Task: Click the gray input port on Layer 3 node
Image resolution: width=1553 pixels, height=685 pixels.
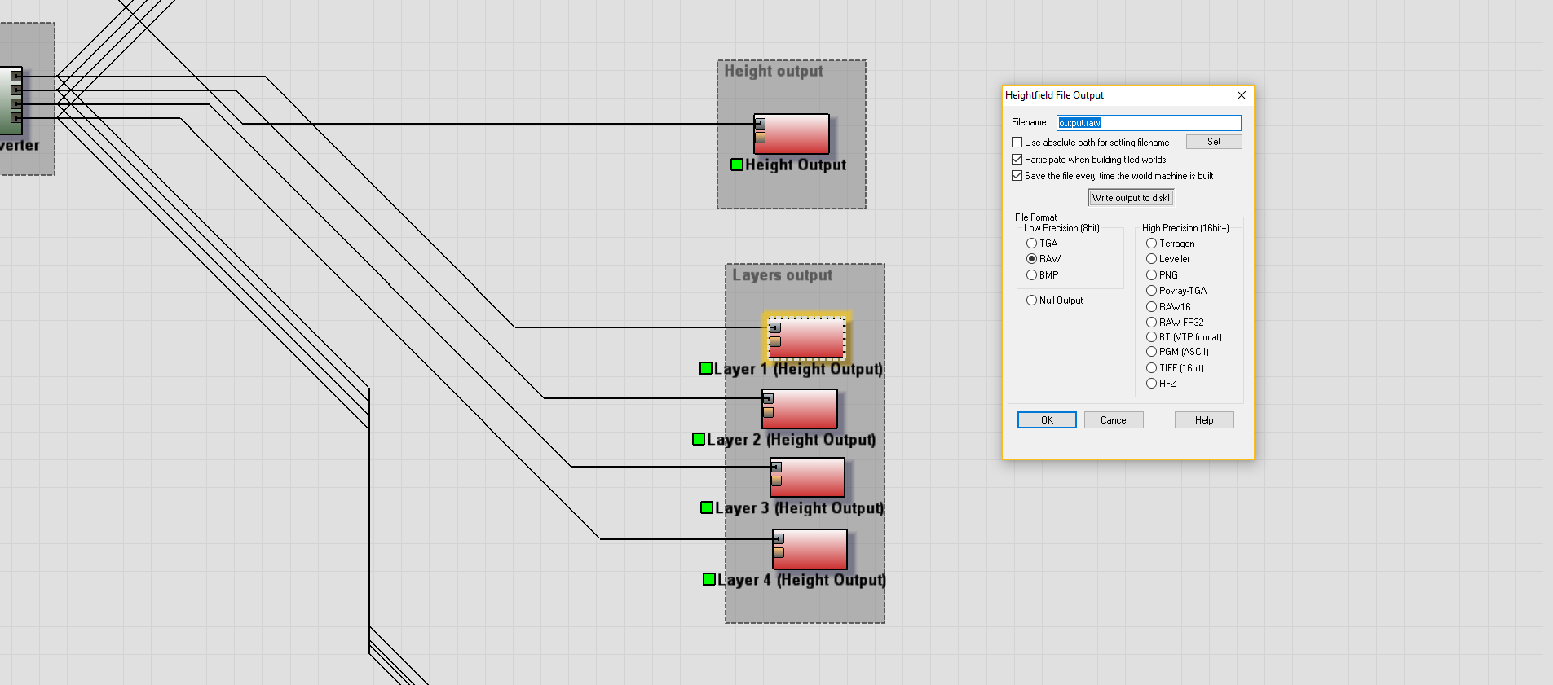Action: click(776, 467)
